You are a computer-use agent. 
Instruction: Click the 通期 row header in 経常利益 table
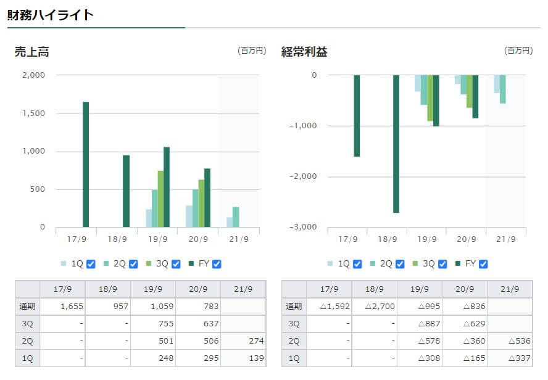click(294, 307)
